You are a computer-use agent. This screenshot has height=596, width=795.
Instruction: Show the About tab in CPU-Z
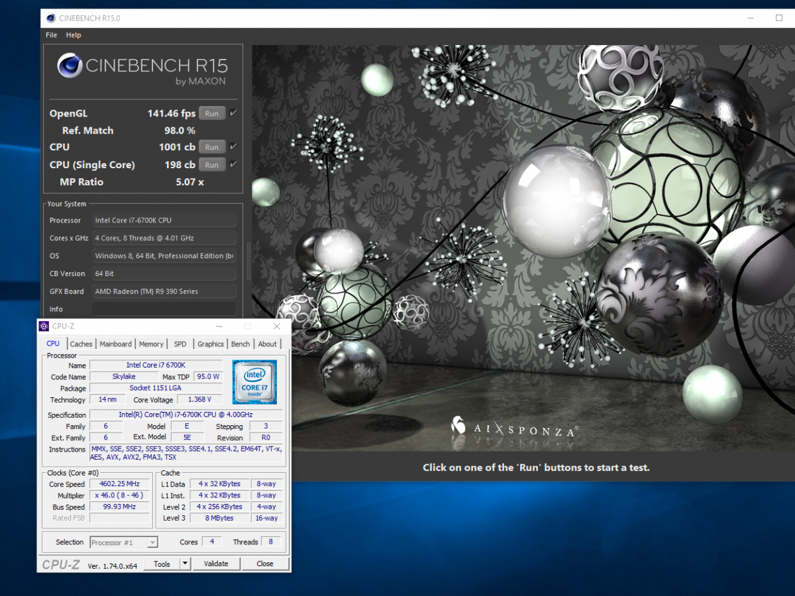pos(268,344)
